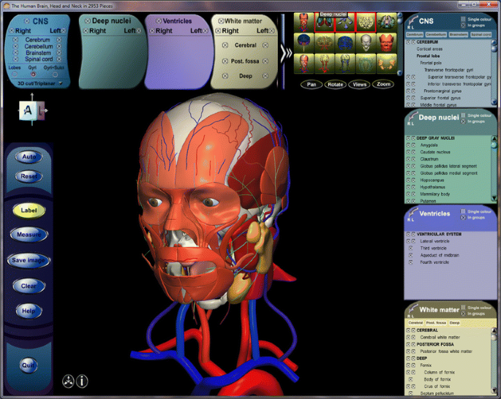Select the Deep nuclei model thumbnail
Image resolution: width=501 pixels, height=399 pixels.
click(x=324, y=23)
